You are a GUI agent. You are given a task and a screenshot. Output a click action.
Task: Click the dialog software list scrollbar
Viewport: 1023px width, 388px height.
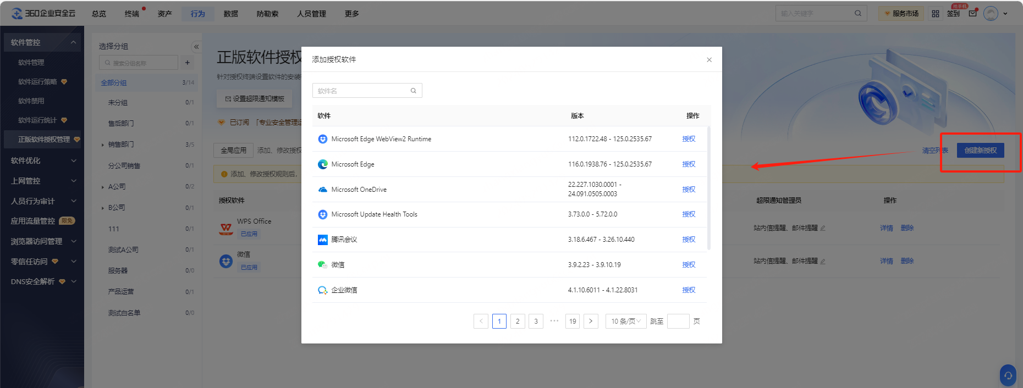click(x=709, y=189)
